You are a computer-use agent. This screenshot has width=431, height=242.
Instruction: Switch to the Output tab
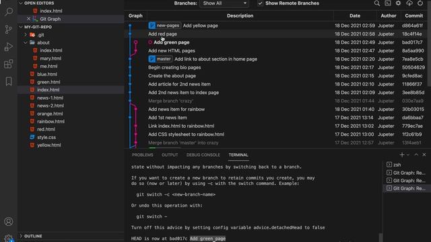(170, 155)
